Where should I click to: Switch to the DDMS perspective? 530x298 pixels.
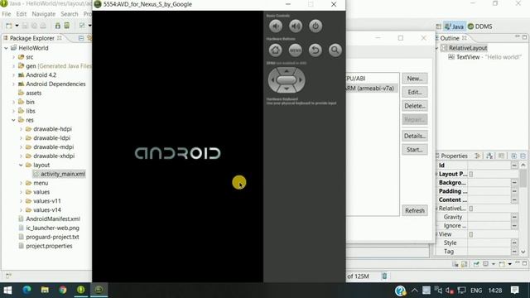click(x=480, y=26)
